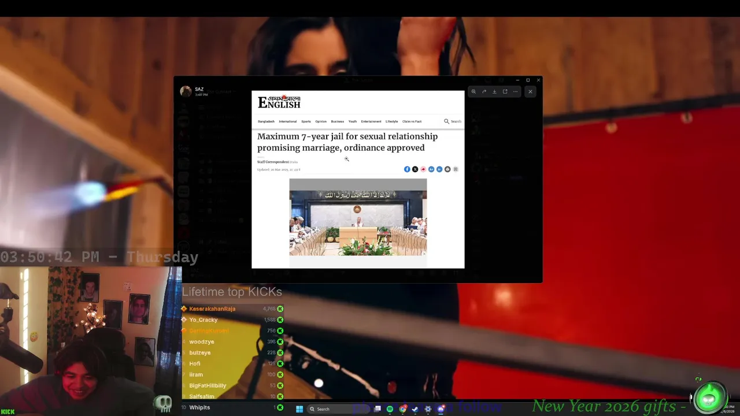Open the Business section in article nav
740x416 pixels.
338,121
